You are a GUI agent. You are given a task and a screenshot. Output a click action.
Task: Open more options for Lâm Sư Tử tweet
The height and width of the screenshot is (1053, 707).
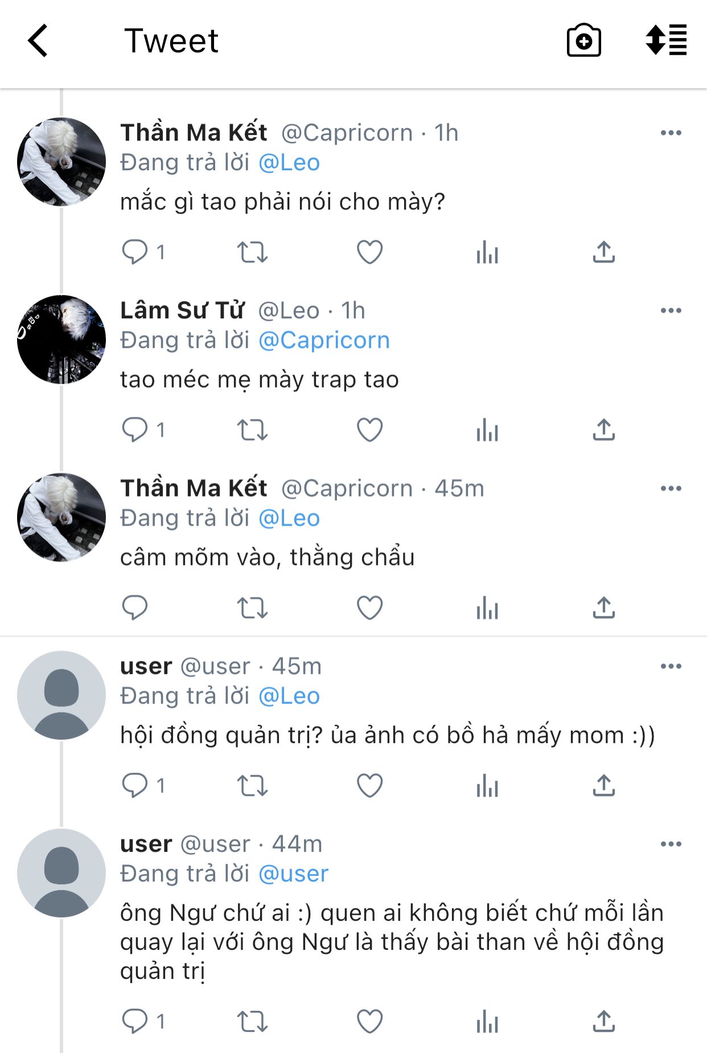(x=671, y=311)
